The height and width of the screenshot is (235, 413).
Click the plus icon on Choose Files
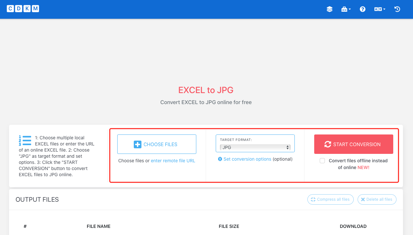(137, 144)
